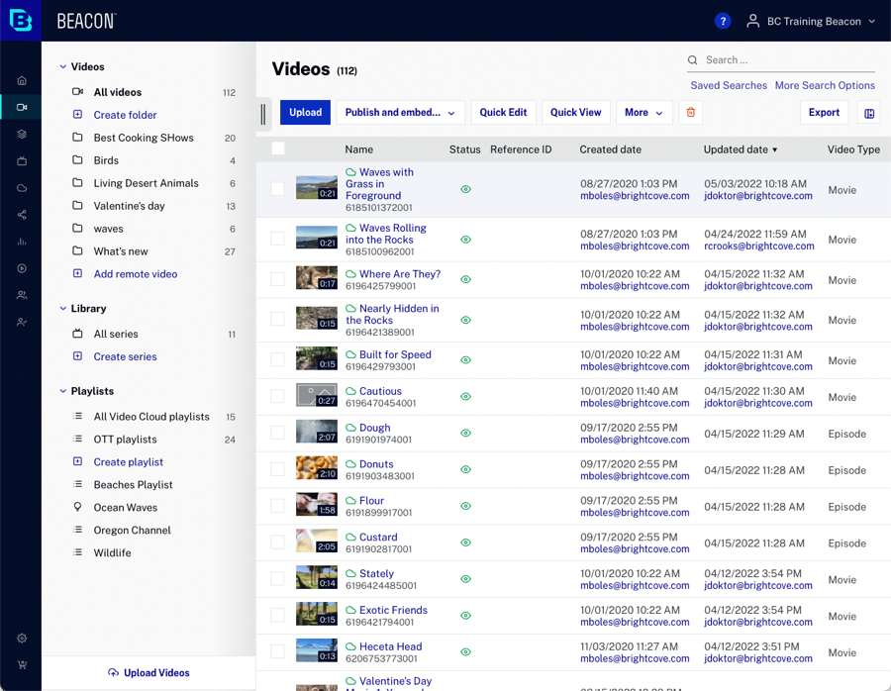This screenshot has height=691, width=891.
Task: Open the settings gear sidebar icon
Action: pyautogui.click(x=22, y=639)
